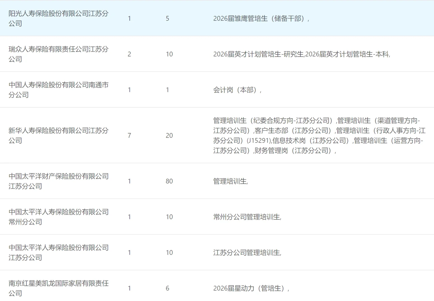434x301 pixels.
Task: Select the value 80 in the 太平洋财产保险 row
Action: (169, 181)
